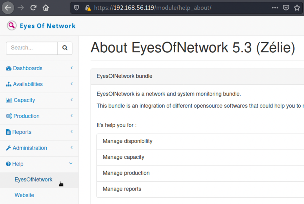The image size is (304, 204).
Task: Focus the sidebar Search field
Action: click(32, 48)
